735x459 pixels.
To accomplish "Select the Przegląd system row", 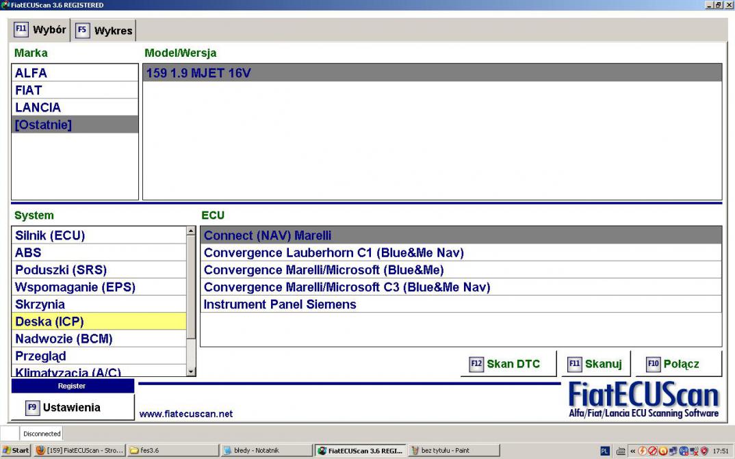I will point(99,356).
